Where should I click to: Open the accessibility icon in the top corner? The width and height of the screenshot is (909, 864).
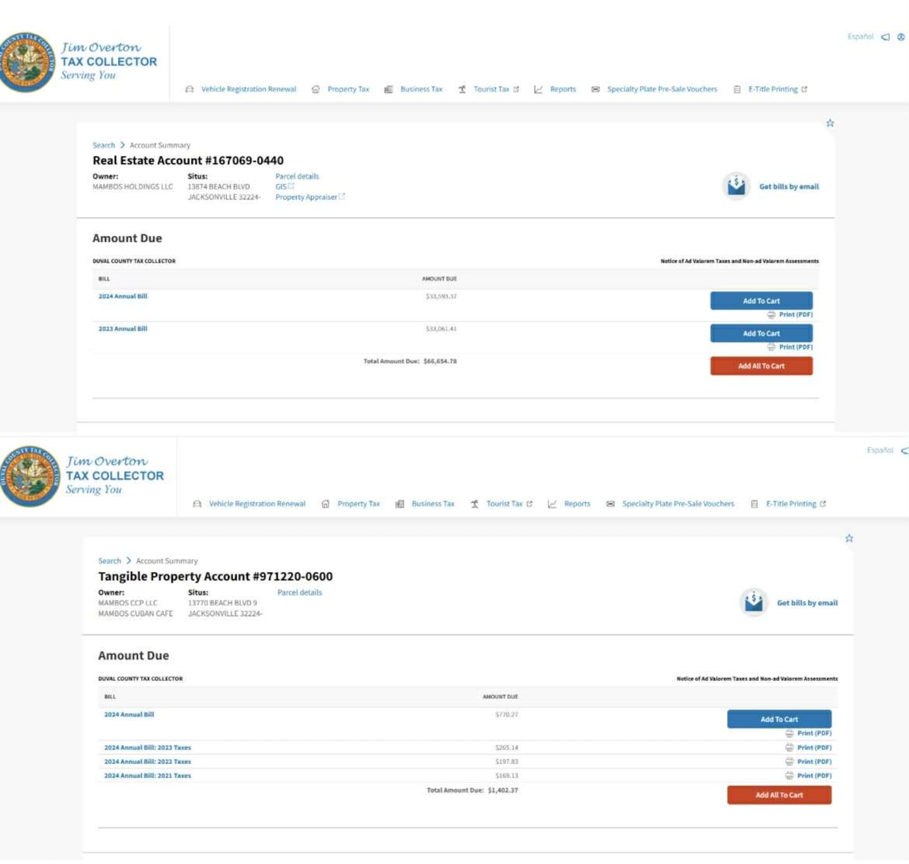point(901,37)
